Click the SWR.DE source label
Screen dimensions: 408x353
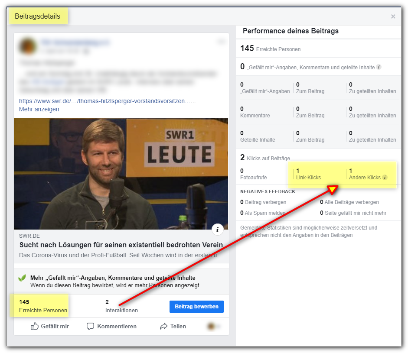[29, 236]
